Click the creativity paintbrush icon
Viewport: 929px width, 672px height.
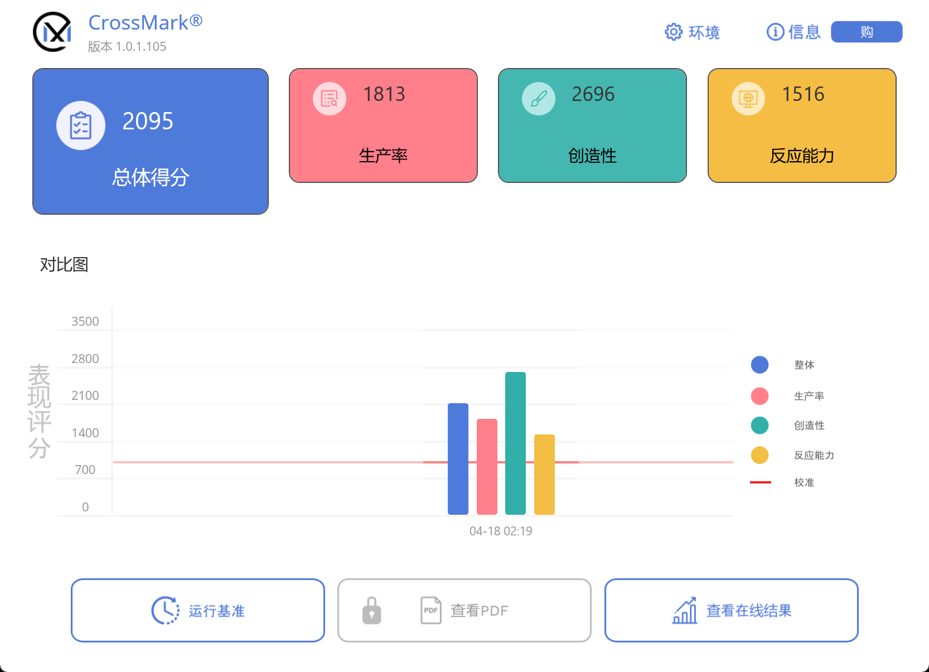(x=539, y=99)
